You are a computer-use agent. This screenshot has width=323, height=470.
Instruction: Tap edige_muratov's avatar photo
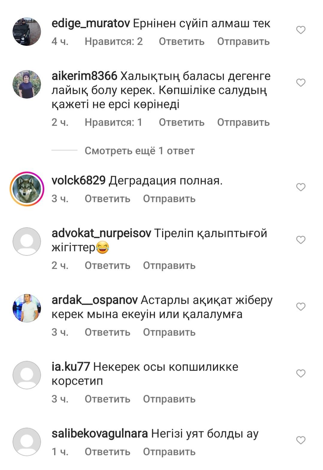point(27,31)
